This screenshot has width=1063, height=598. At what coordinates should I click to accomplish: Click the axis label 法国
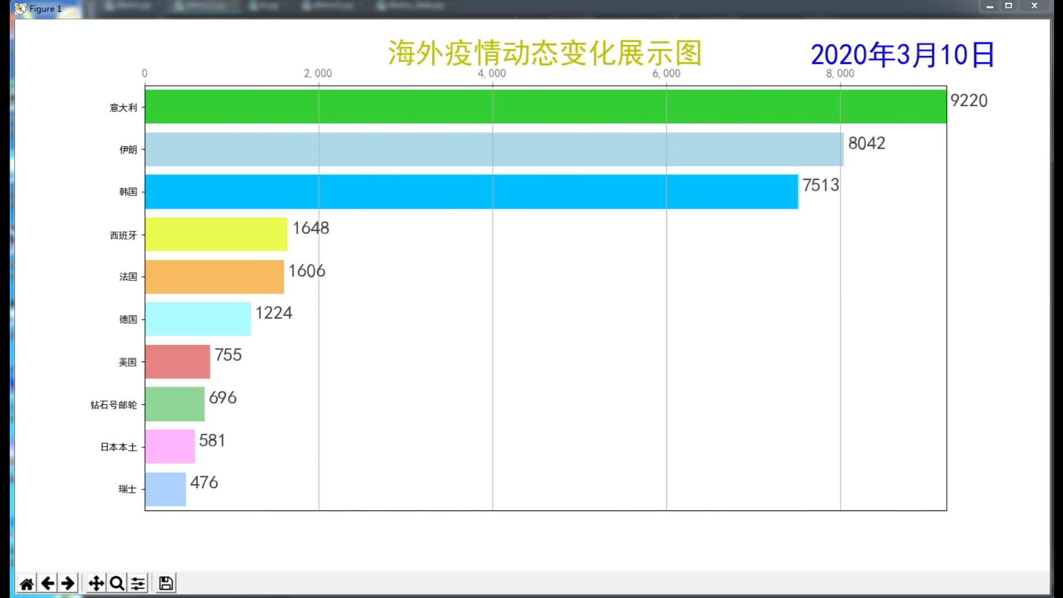coord(128,276)
